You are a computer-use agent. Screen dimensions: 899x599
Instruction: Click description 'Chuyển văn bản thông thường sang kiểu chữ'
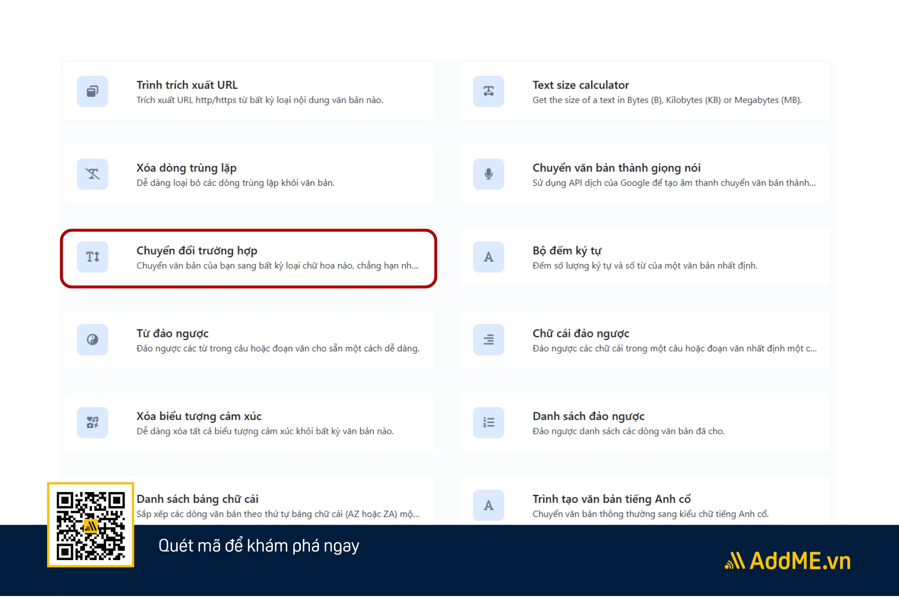[651, 514]
